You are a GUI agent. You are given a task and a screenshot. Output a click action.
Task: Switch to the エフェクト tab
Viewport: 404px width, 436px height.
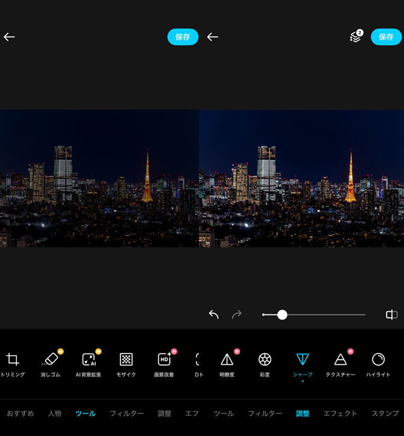coord(340,414)
